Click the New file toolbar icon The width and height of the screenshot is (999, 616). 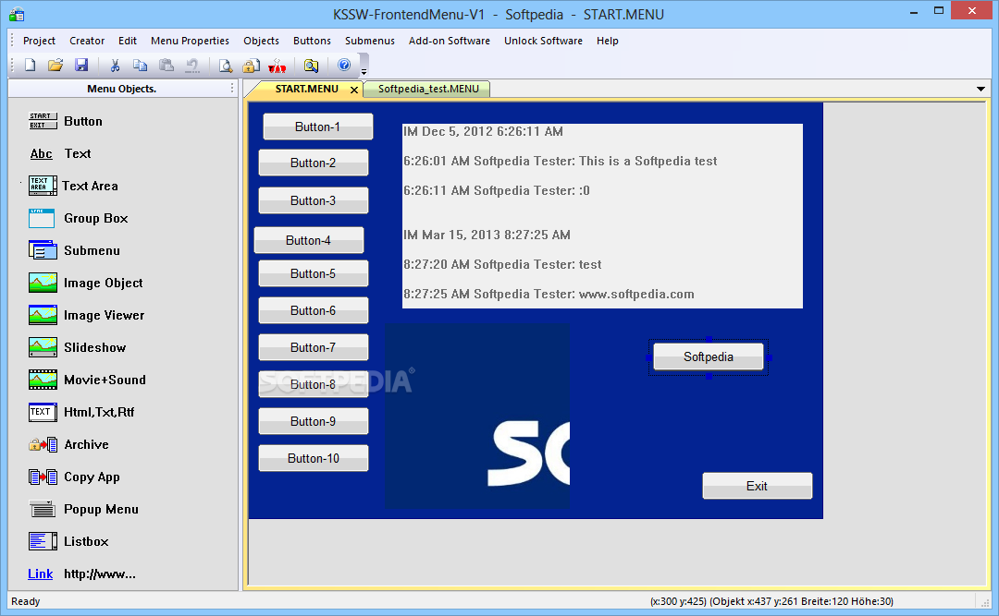[x=30, y=65]
